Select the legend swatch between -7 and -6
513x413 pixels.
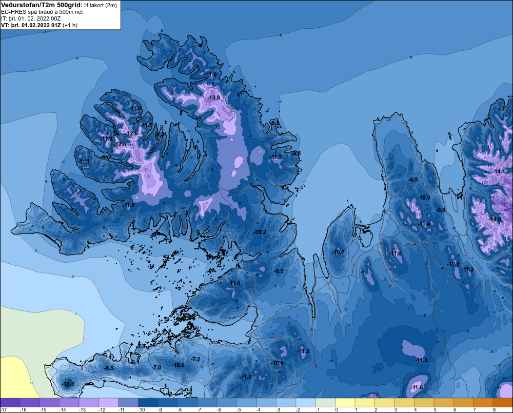click(207, 403)
